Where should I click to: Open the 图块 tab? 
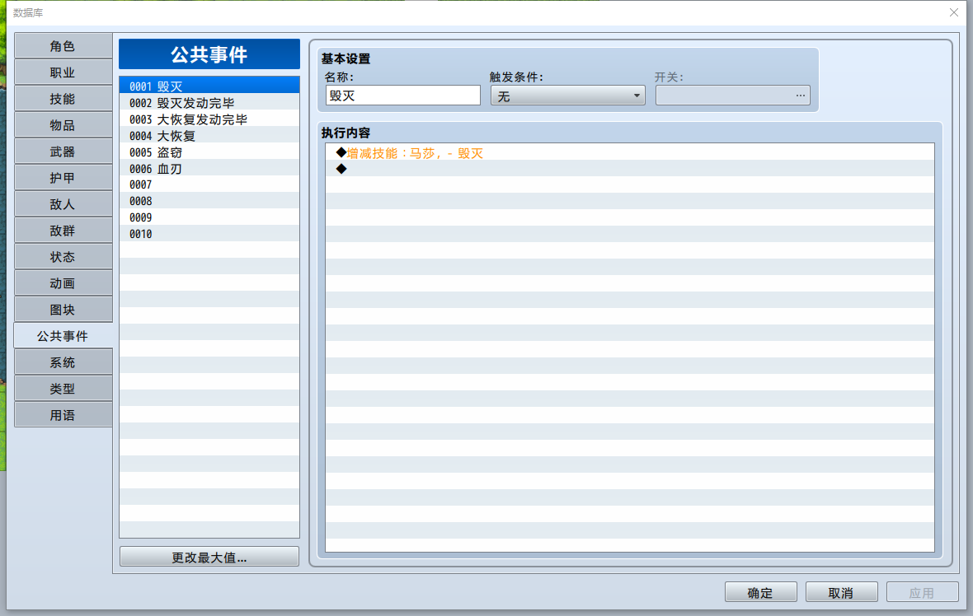point(63,310)
